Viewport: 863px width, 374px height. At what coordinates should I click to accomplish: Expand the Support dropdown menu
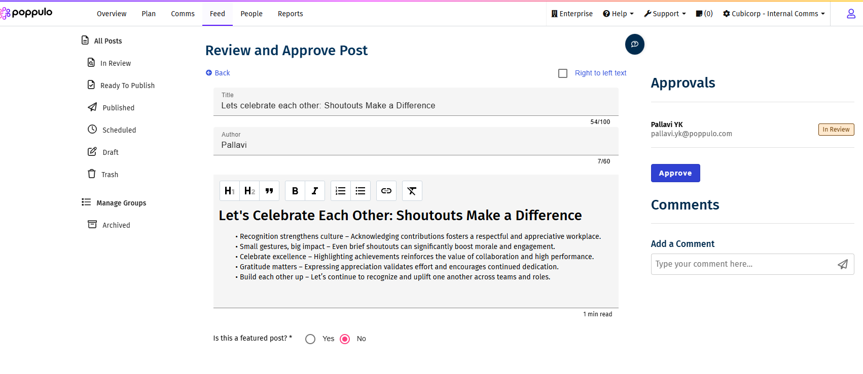point(665,14)
